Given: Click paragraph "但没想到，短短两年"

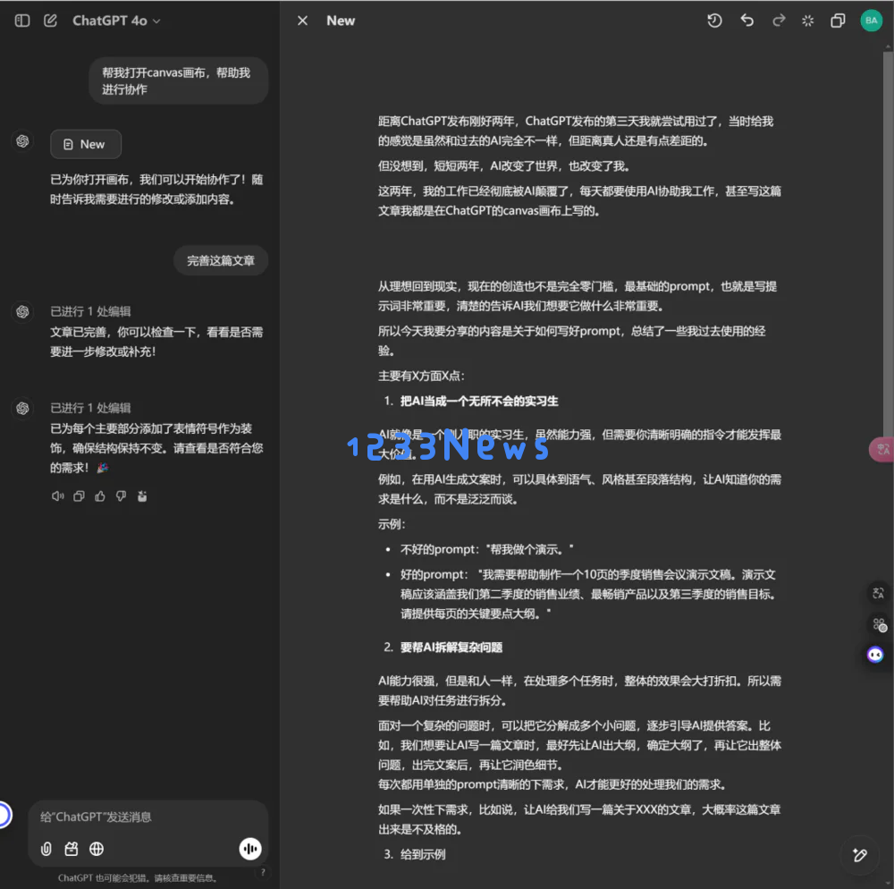Looking at the screenshot, I should [504, 166].
